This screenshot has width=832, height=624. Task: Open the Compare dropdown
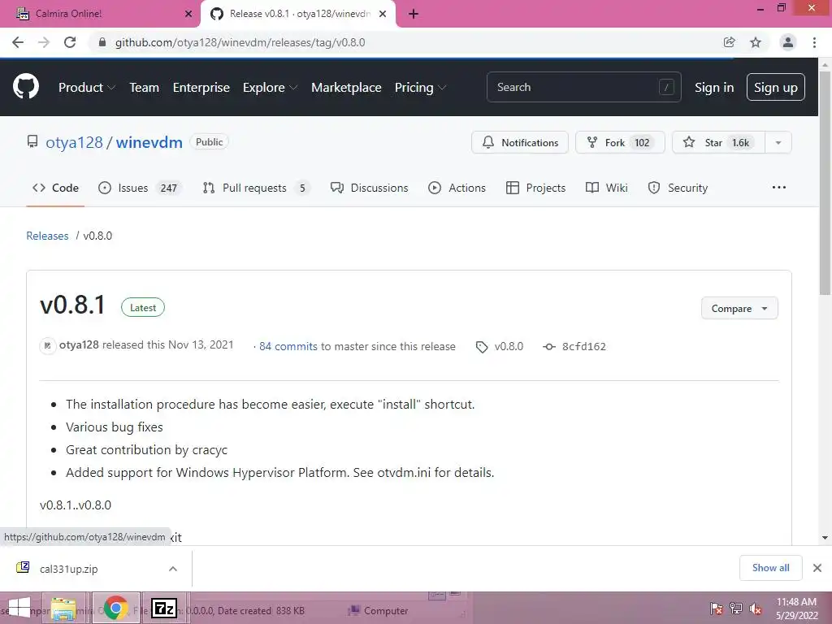click(x=739, y=308)
